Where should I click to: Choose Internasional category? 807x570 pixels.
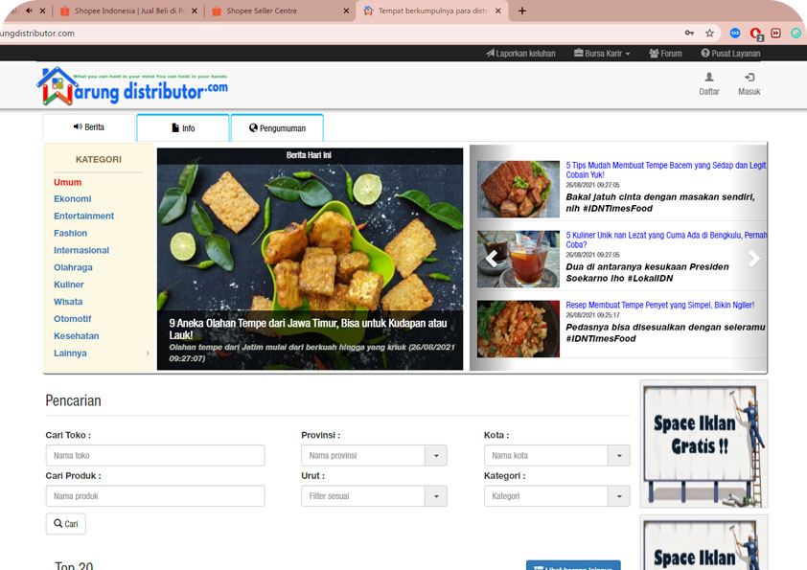(81, 250)
